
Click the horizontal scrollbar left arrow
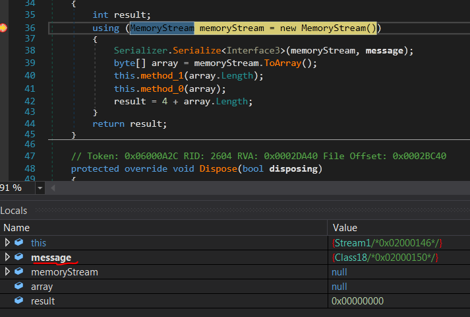click(53, 188)
